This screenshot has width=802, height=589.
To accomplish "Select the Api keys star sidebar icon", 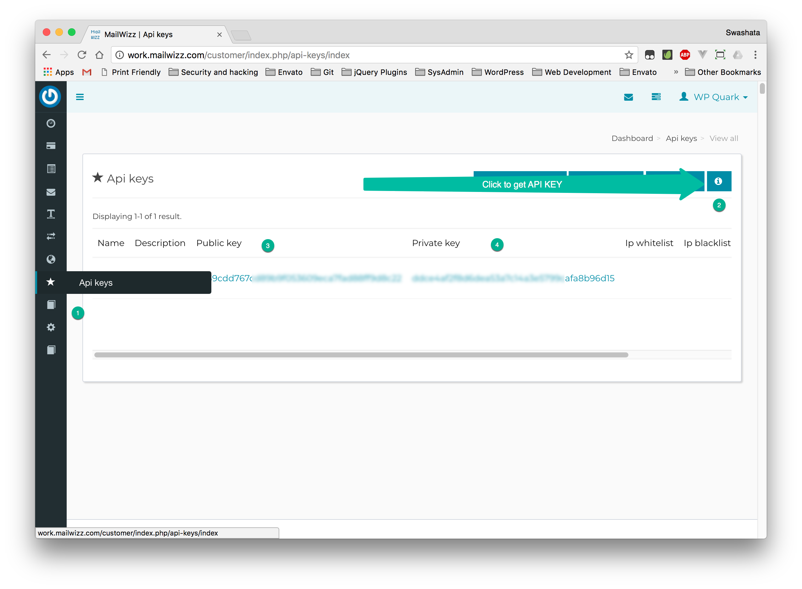I will click(51, 282).
